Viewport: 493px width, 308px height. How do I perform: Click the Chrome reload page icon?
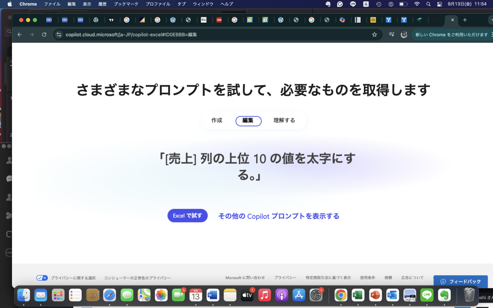[x=44, y=35]
